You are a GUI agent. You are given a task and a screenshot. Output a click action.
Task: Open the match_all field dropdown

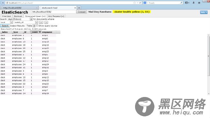tap(26, 22)
